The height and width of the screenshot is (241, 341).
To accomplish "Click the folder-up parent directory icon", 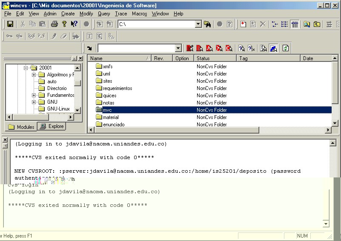I will tap(317, 24).
